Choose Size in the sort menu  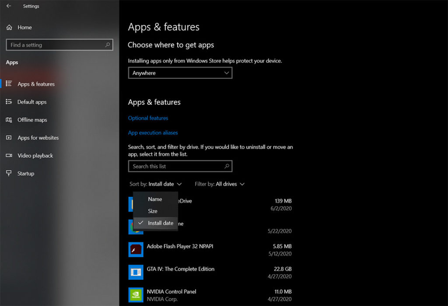[x=153, y=211]
